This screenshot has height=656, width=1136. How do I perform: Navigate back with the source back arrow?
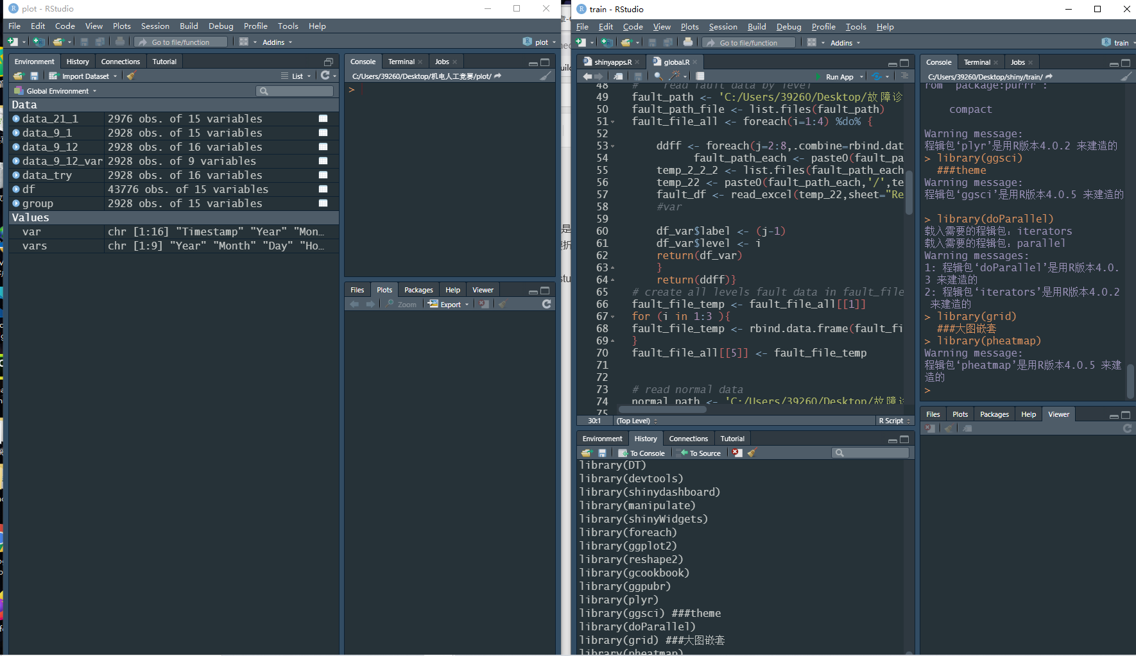[587, 76]
